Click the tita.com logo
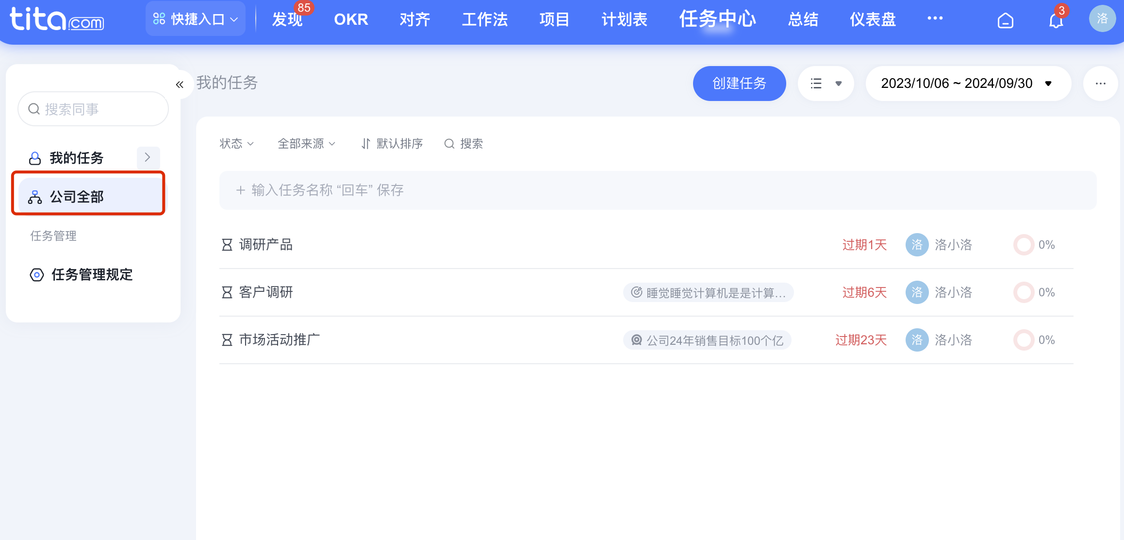 (x=57, y=19)
